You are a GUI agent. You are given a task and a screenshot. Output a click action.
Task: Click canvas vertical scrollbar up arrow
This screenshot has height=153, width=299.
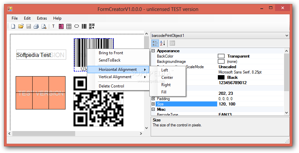tap(146, 34)
